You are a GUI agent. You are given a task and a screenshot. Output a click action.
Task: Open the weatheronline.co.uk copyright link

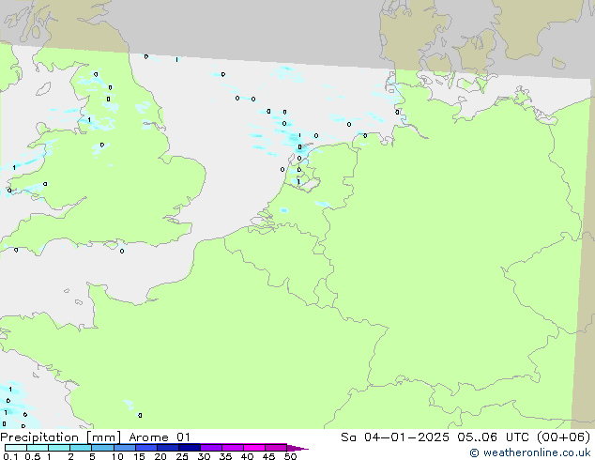[530, 452]
